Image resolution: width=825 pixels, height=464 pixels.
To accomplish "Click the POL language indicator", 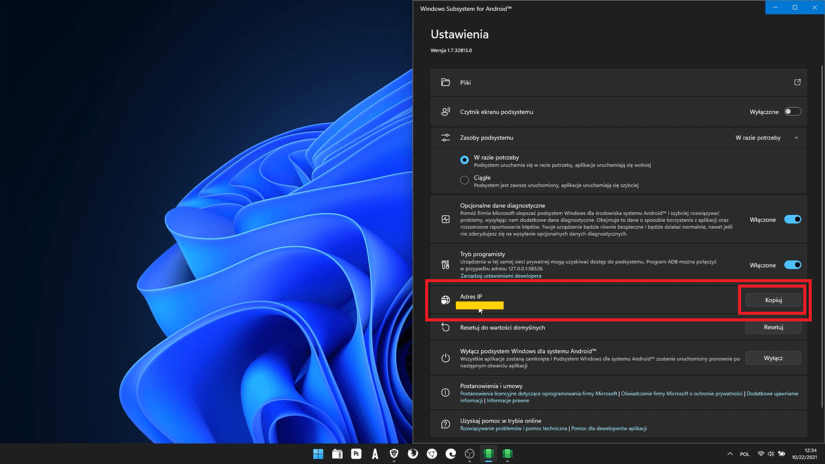I will point(745,454).
